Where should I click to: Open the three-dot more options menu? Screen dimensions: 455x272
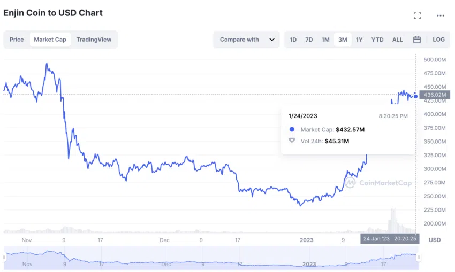440,15
